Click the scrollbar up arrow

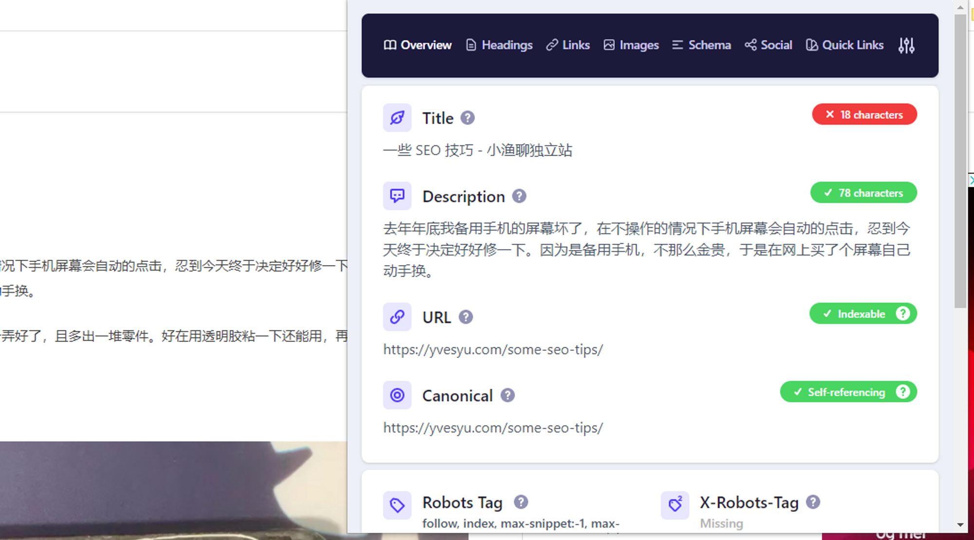(x=960, y=7)
